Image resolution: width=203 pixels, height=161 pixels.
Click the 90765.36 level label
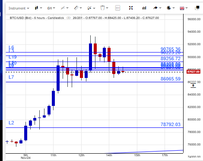point(171,49)
